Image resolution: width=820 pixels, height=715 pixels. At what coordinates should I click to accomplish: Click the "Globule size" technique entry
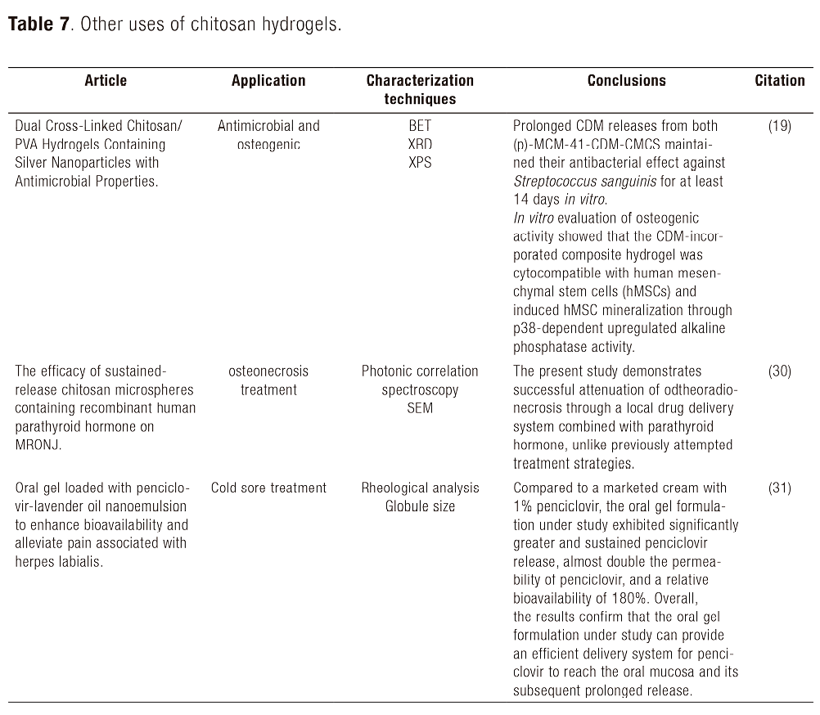click(420, 506)
